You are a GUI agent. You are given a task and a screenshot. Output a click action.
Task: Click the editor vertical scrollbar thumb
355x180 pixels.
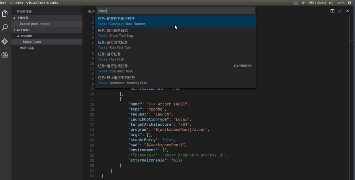point(351,28)
